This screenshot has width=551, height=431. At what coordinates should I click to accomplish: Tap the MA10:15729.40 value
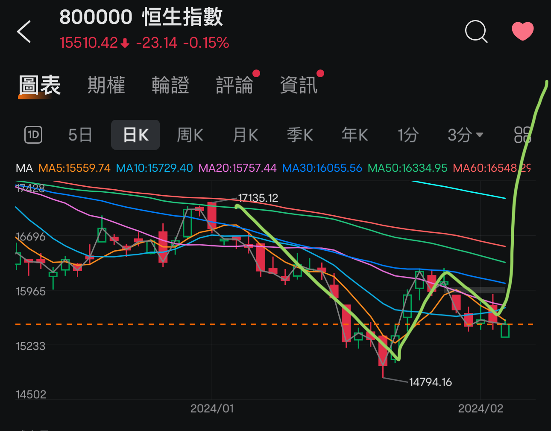(155, 168)
